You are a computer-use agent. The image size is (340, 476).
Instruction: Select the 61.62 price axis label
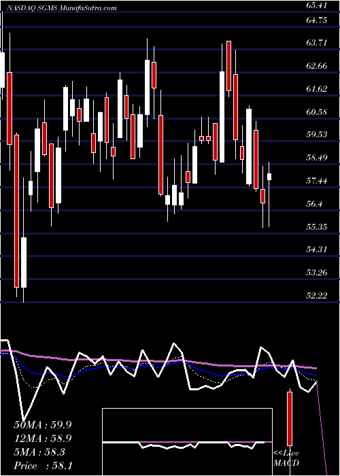point(317,89)
